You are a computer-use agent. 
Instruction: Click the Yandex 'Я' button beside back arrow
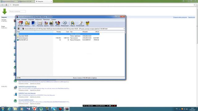[6, 5]
